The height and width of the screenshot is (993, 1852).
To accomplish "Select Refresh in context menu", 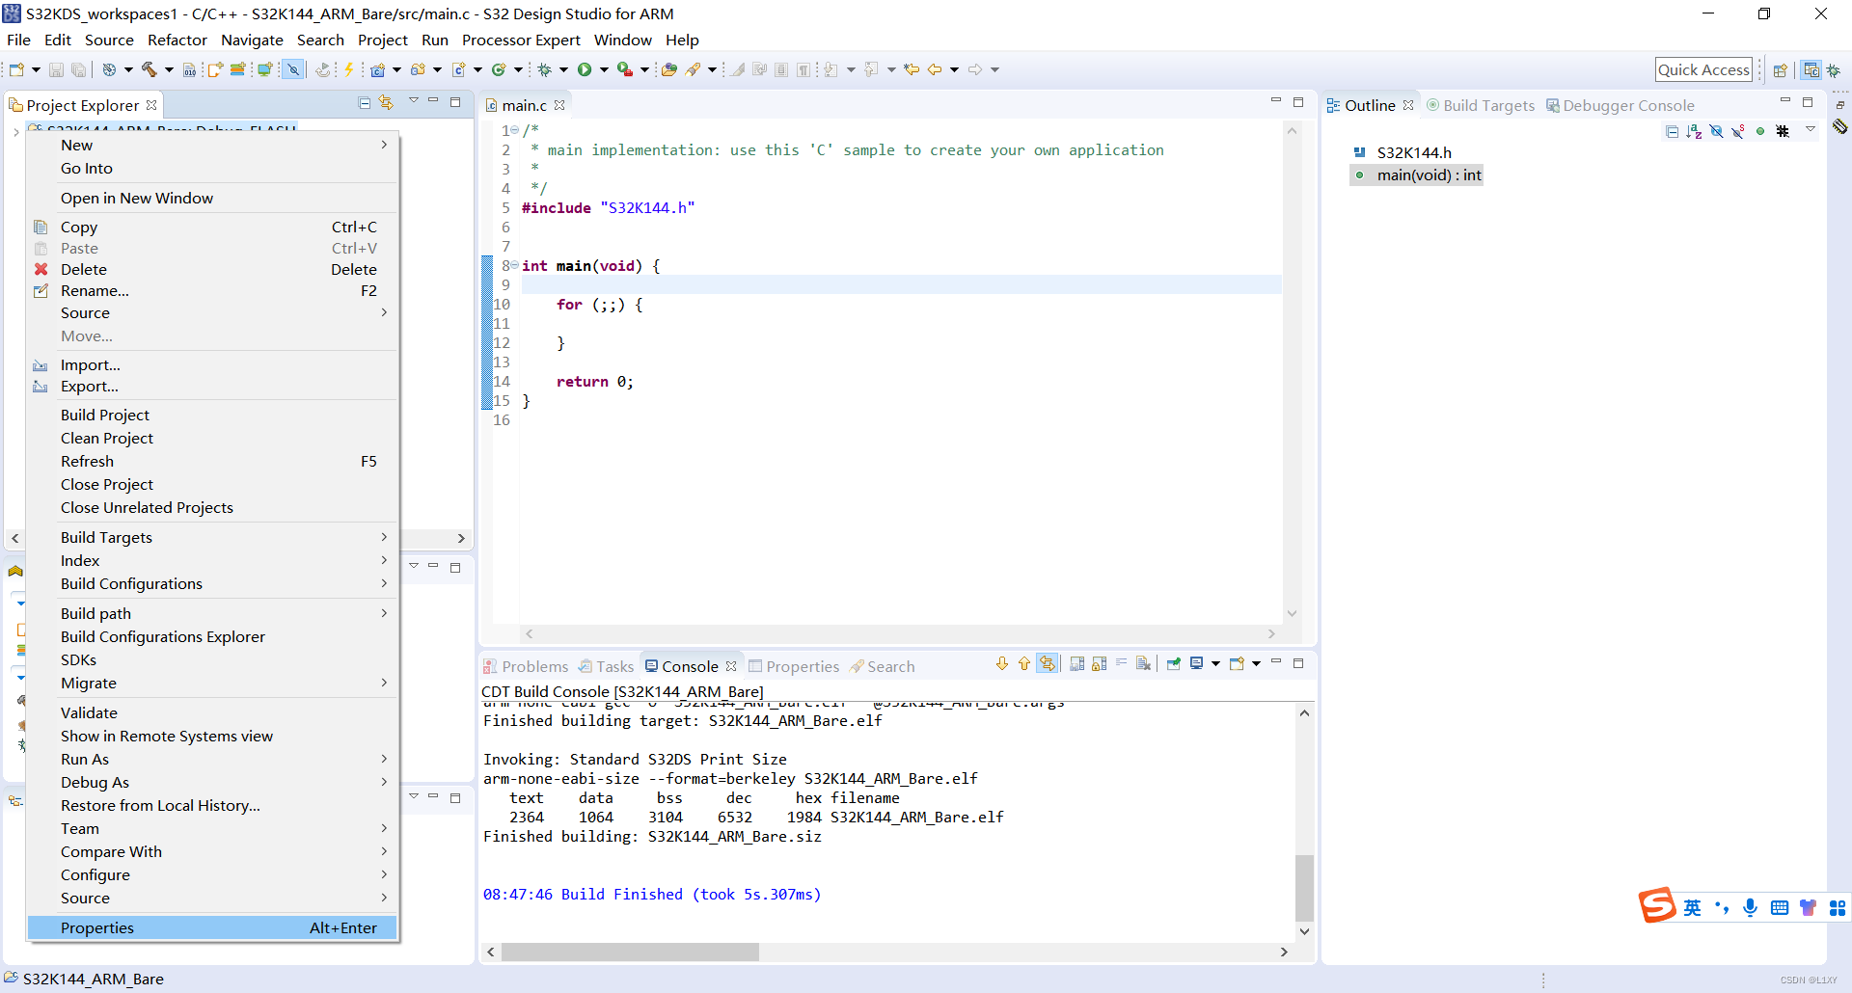I will coord(213,461).
